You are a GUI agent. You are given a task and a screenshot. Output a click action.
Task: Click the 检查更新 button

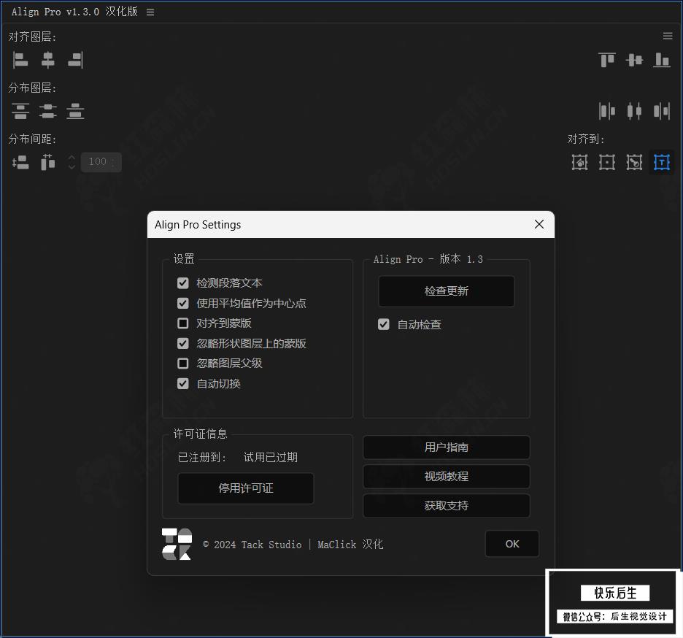(446, 291)
